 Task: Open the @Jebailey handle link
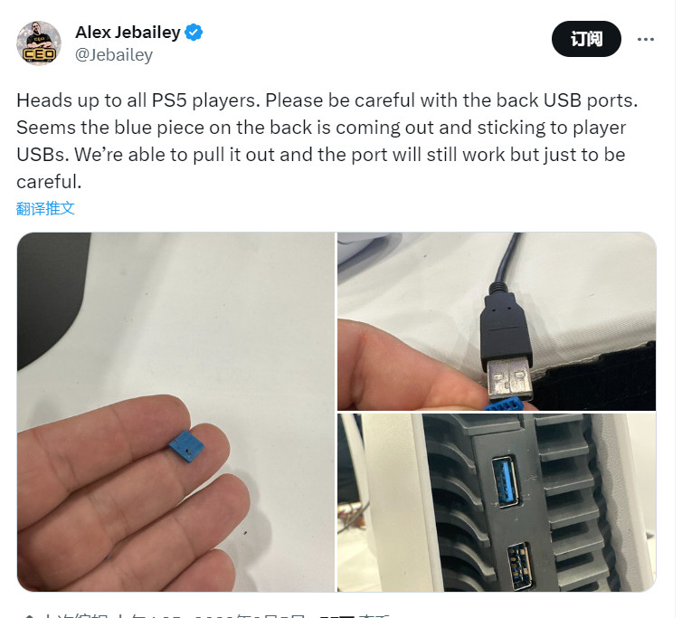tap(114, 55)
